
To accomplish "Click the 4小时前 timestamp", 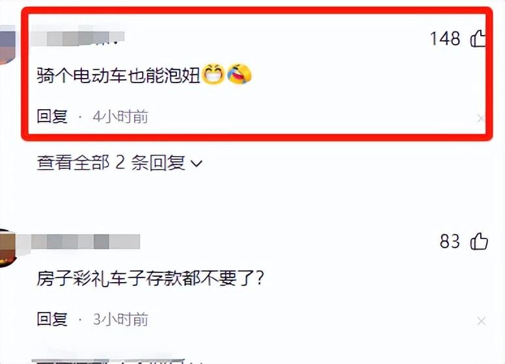I will (120, 117).
